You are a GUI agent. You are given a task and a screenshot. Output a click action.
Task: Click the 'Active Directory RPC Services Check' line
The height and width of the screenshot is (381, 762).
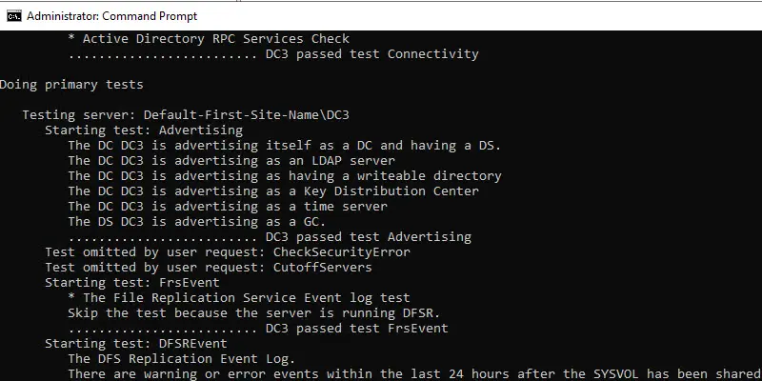click(x=209, y=39)
